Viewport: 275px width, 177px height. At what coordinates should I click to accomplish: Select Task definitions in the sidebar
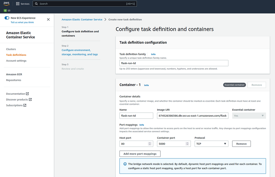pyautogui.click(x=16, y=55)
